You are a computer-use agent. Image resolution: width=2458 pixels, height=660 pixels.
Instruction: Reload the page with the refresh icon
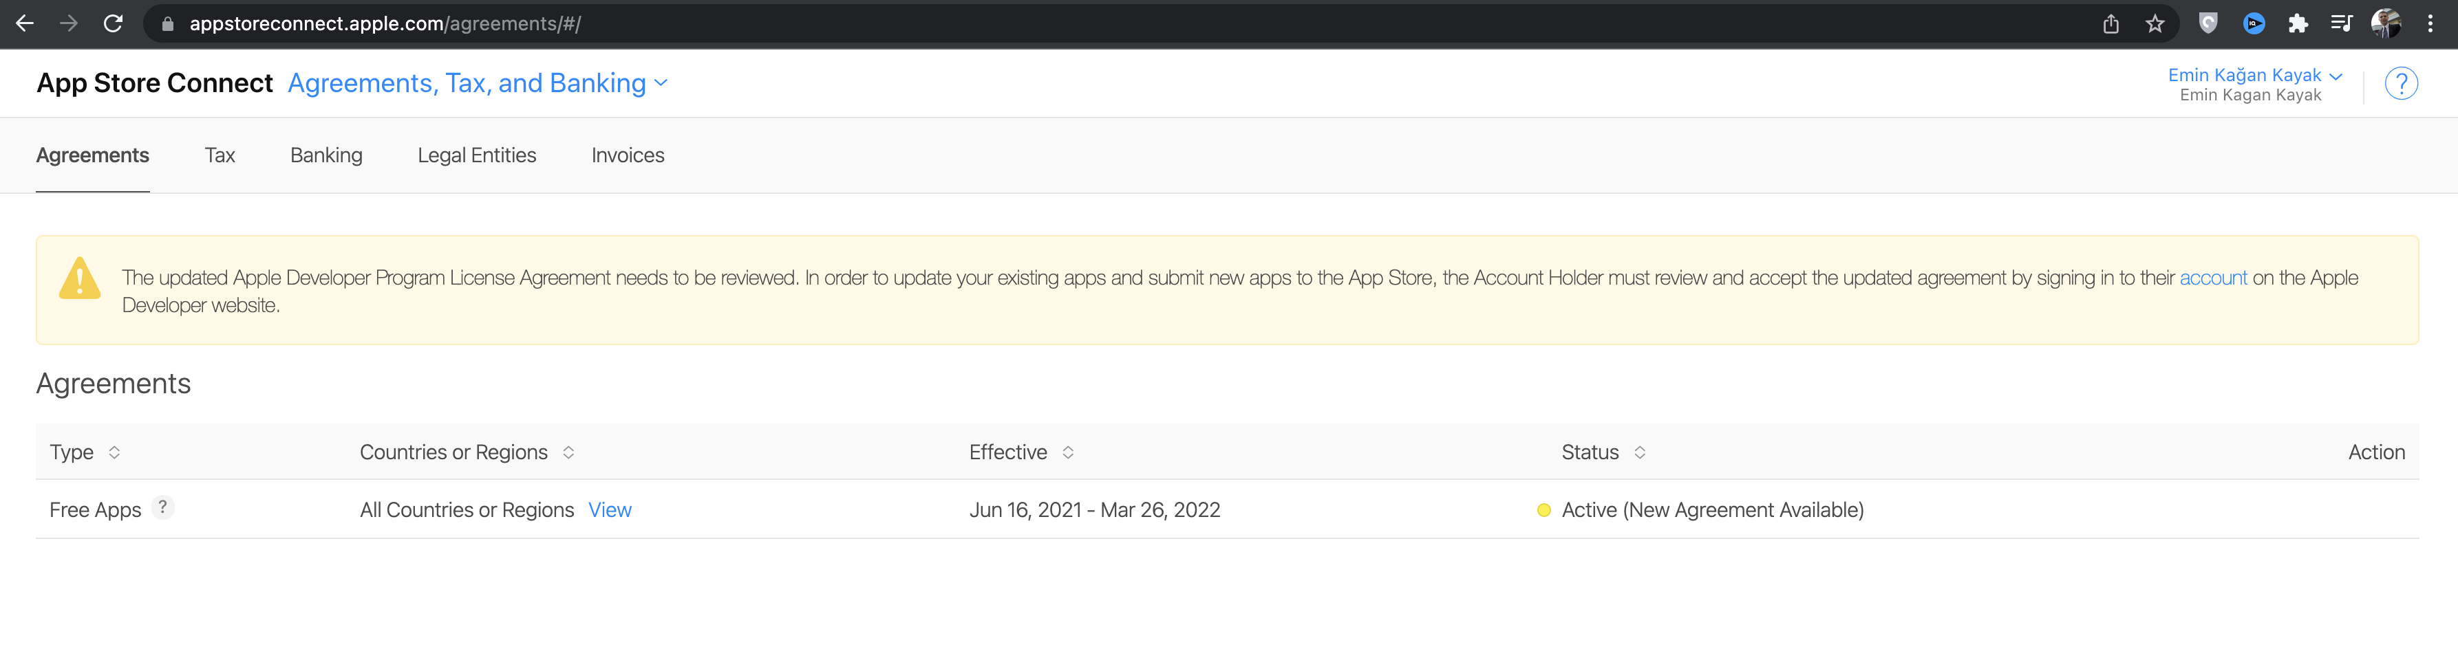[114, 24]
